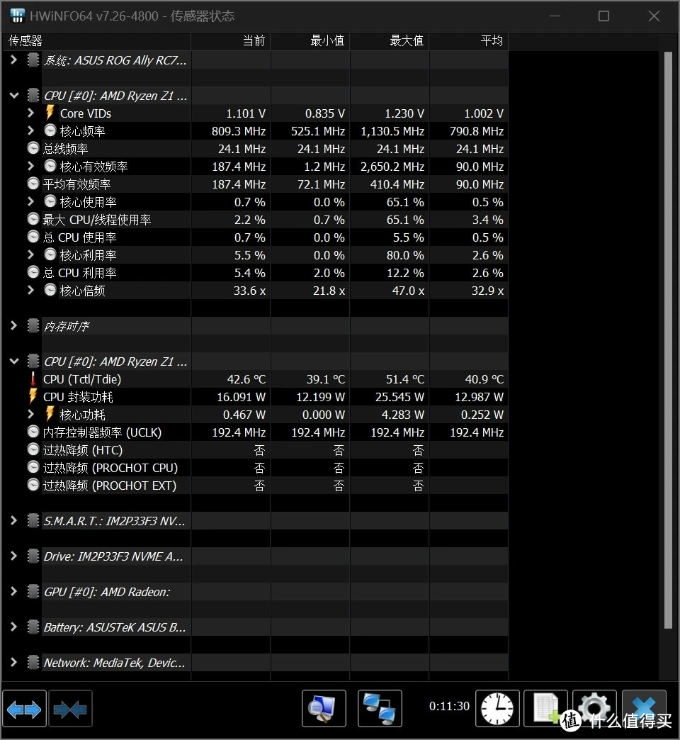
Task: Select the 平均有效频率 row label
Action: coord(77,184)
